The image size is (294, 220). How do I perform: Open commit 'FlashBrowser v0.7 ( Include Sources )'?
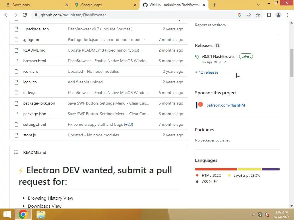click(x=100, y=29)
